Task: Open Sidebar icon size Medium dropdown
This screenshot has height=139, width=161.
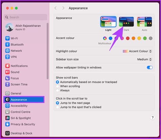Action: coord(144,59)
